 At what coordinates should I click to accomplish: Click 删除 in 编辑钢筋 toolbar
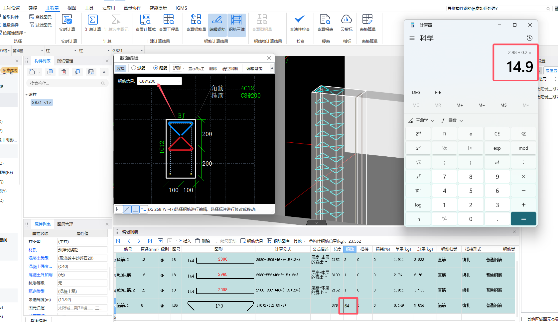pyautogui.click(x=203, y=241)
